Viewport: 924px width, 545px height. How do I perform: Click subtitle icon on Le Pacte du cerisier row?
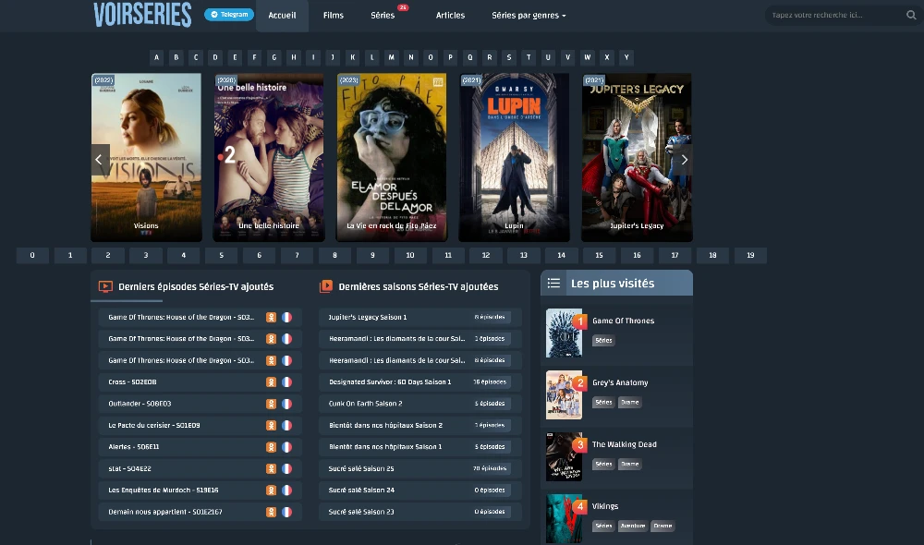[271, 426]
